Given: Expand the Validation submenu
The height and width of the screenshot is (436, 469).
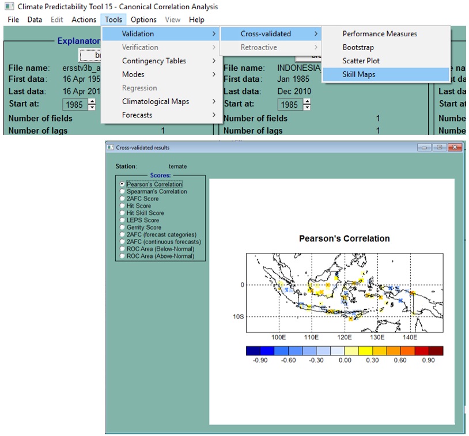Looking at the screenshot, I should (x=161, y=34).
